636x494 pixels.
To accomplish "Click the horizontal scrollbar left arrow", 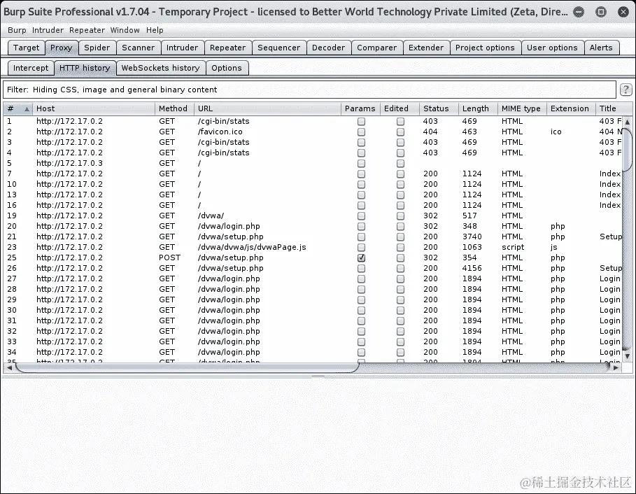I will coord(9,368).
